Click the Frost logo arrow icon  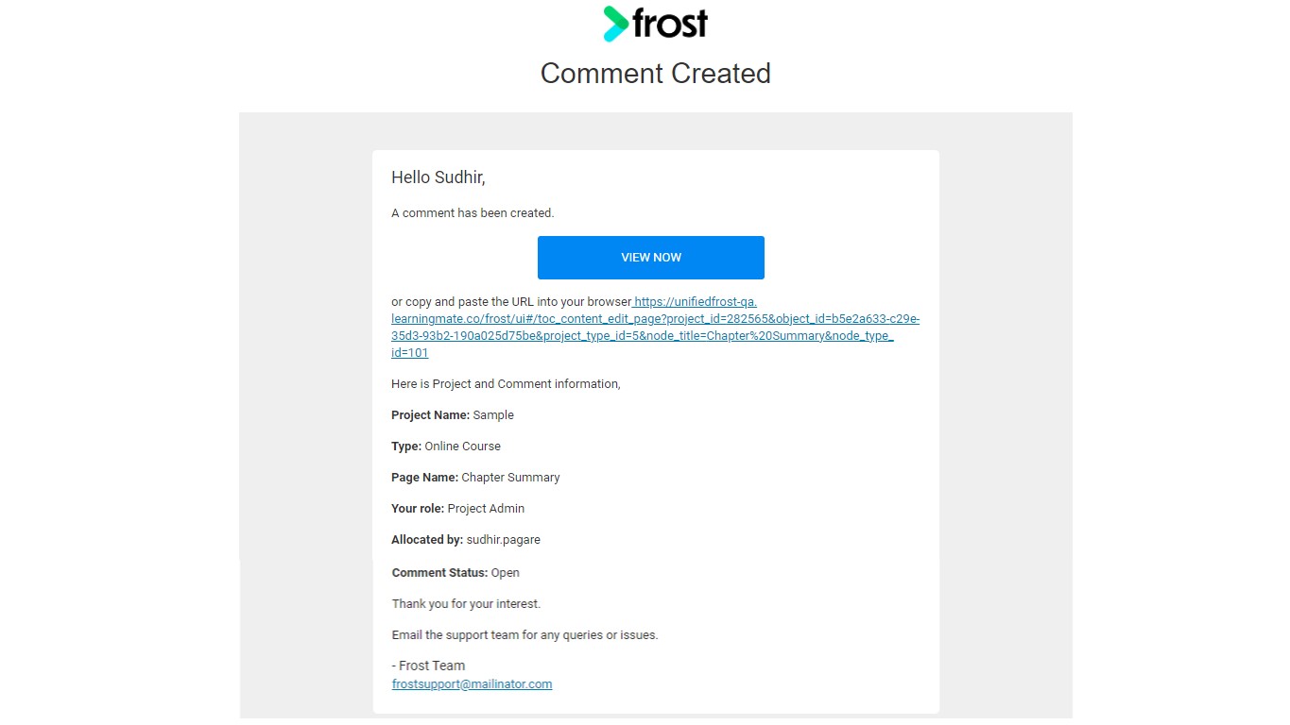[616, 24]
